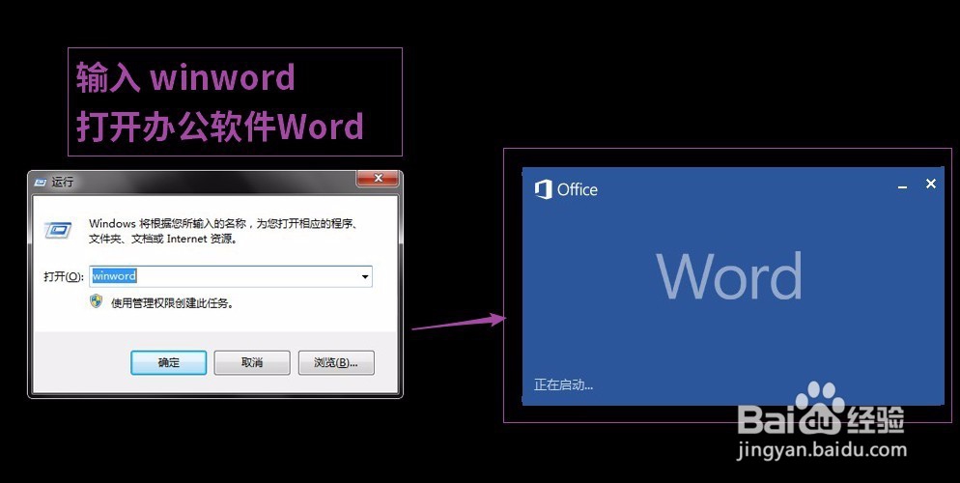Click the 正在启动... status text

tap(563, 384)
